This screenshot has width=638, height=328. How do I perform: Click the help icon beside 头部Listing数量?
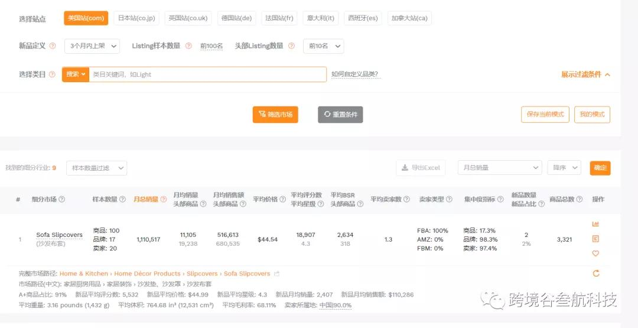pyautogui.click(x=291, y=46)
